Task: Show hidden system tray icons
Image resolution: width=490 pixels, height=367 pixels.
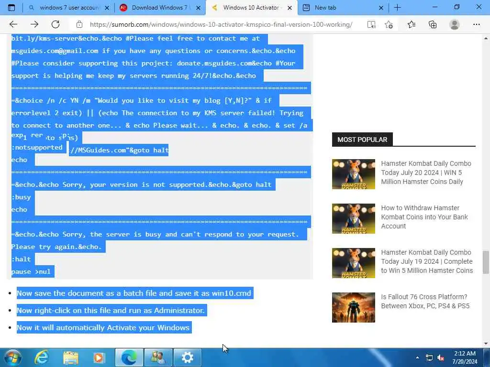Action: pyautogui.click(x=417, y=357)
